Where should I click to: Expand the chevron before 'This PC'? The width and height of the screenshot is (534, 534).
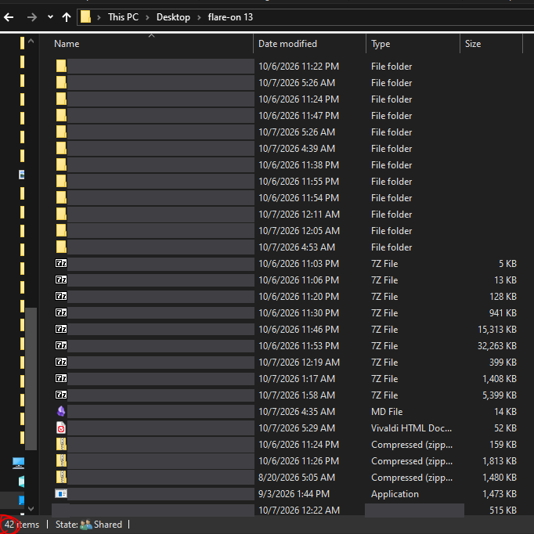click(x=99, y=17)
